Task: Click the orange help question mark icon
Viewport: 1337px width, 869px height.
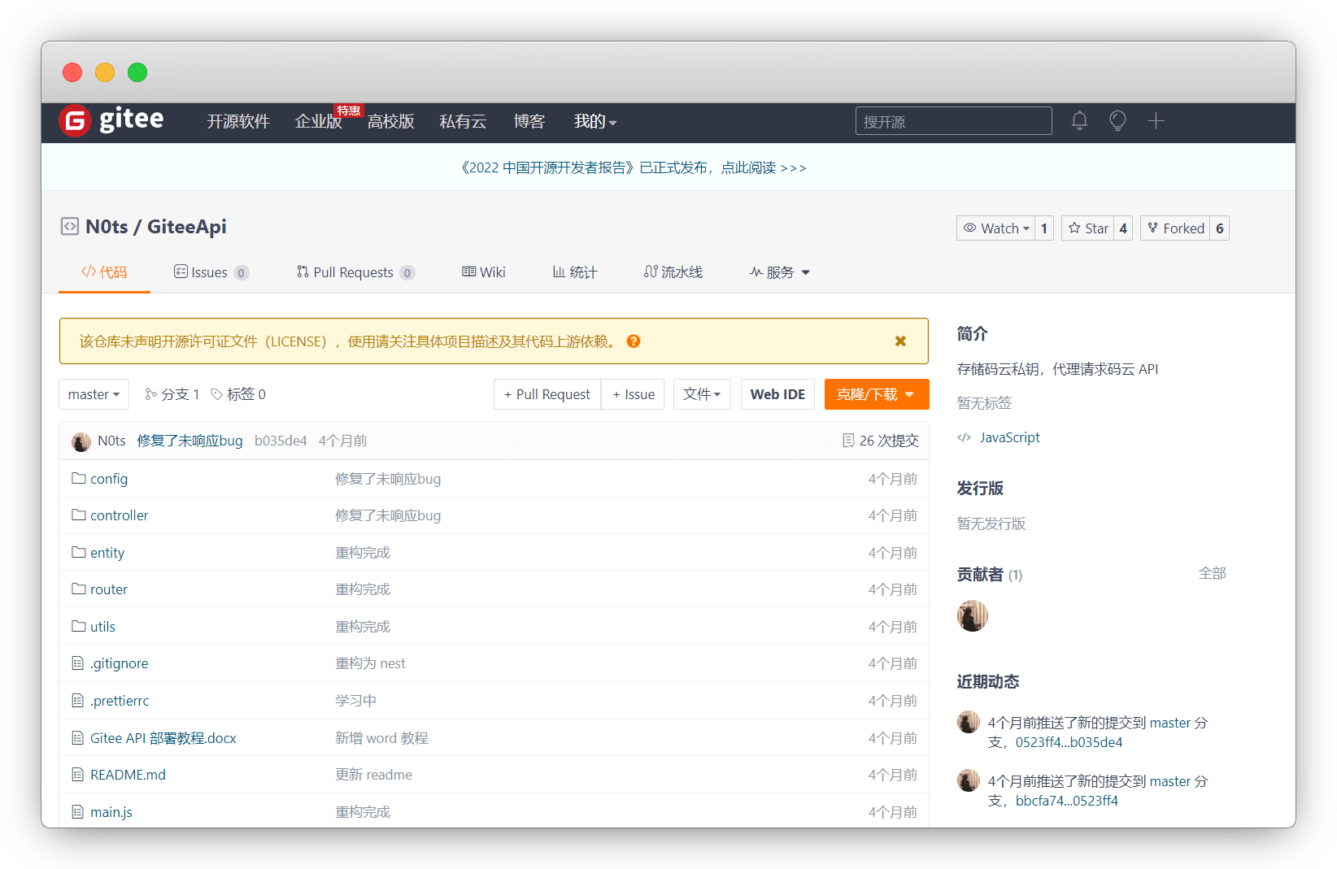Action: [x=634, y=341]
